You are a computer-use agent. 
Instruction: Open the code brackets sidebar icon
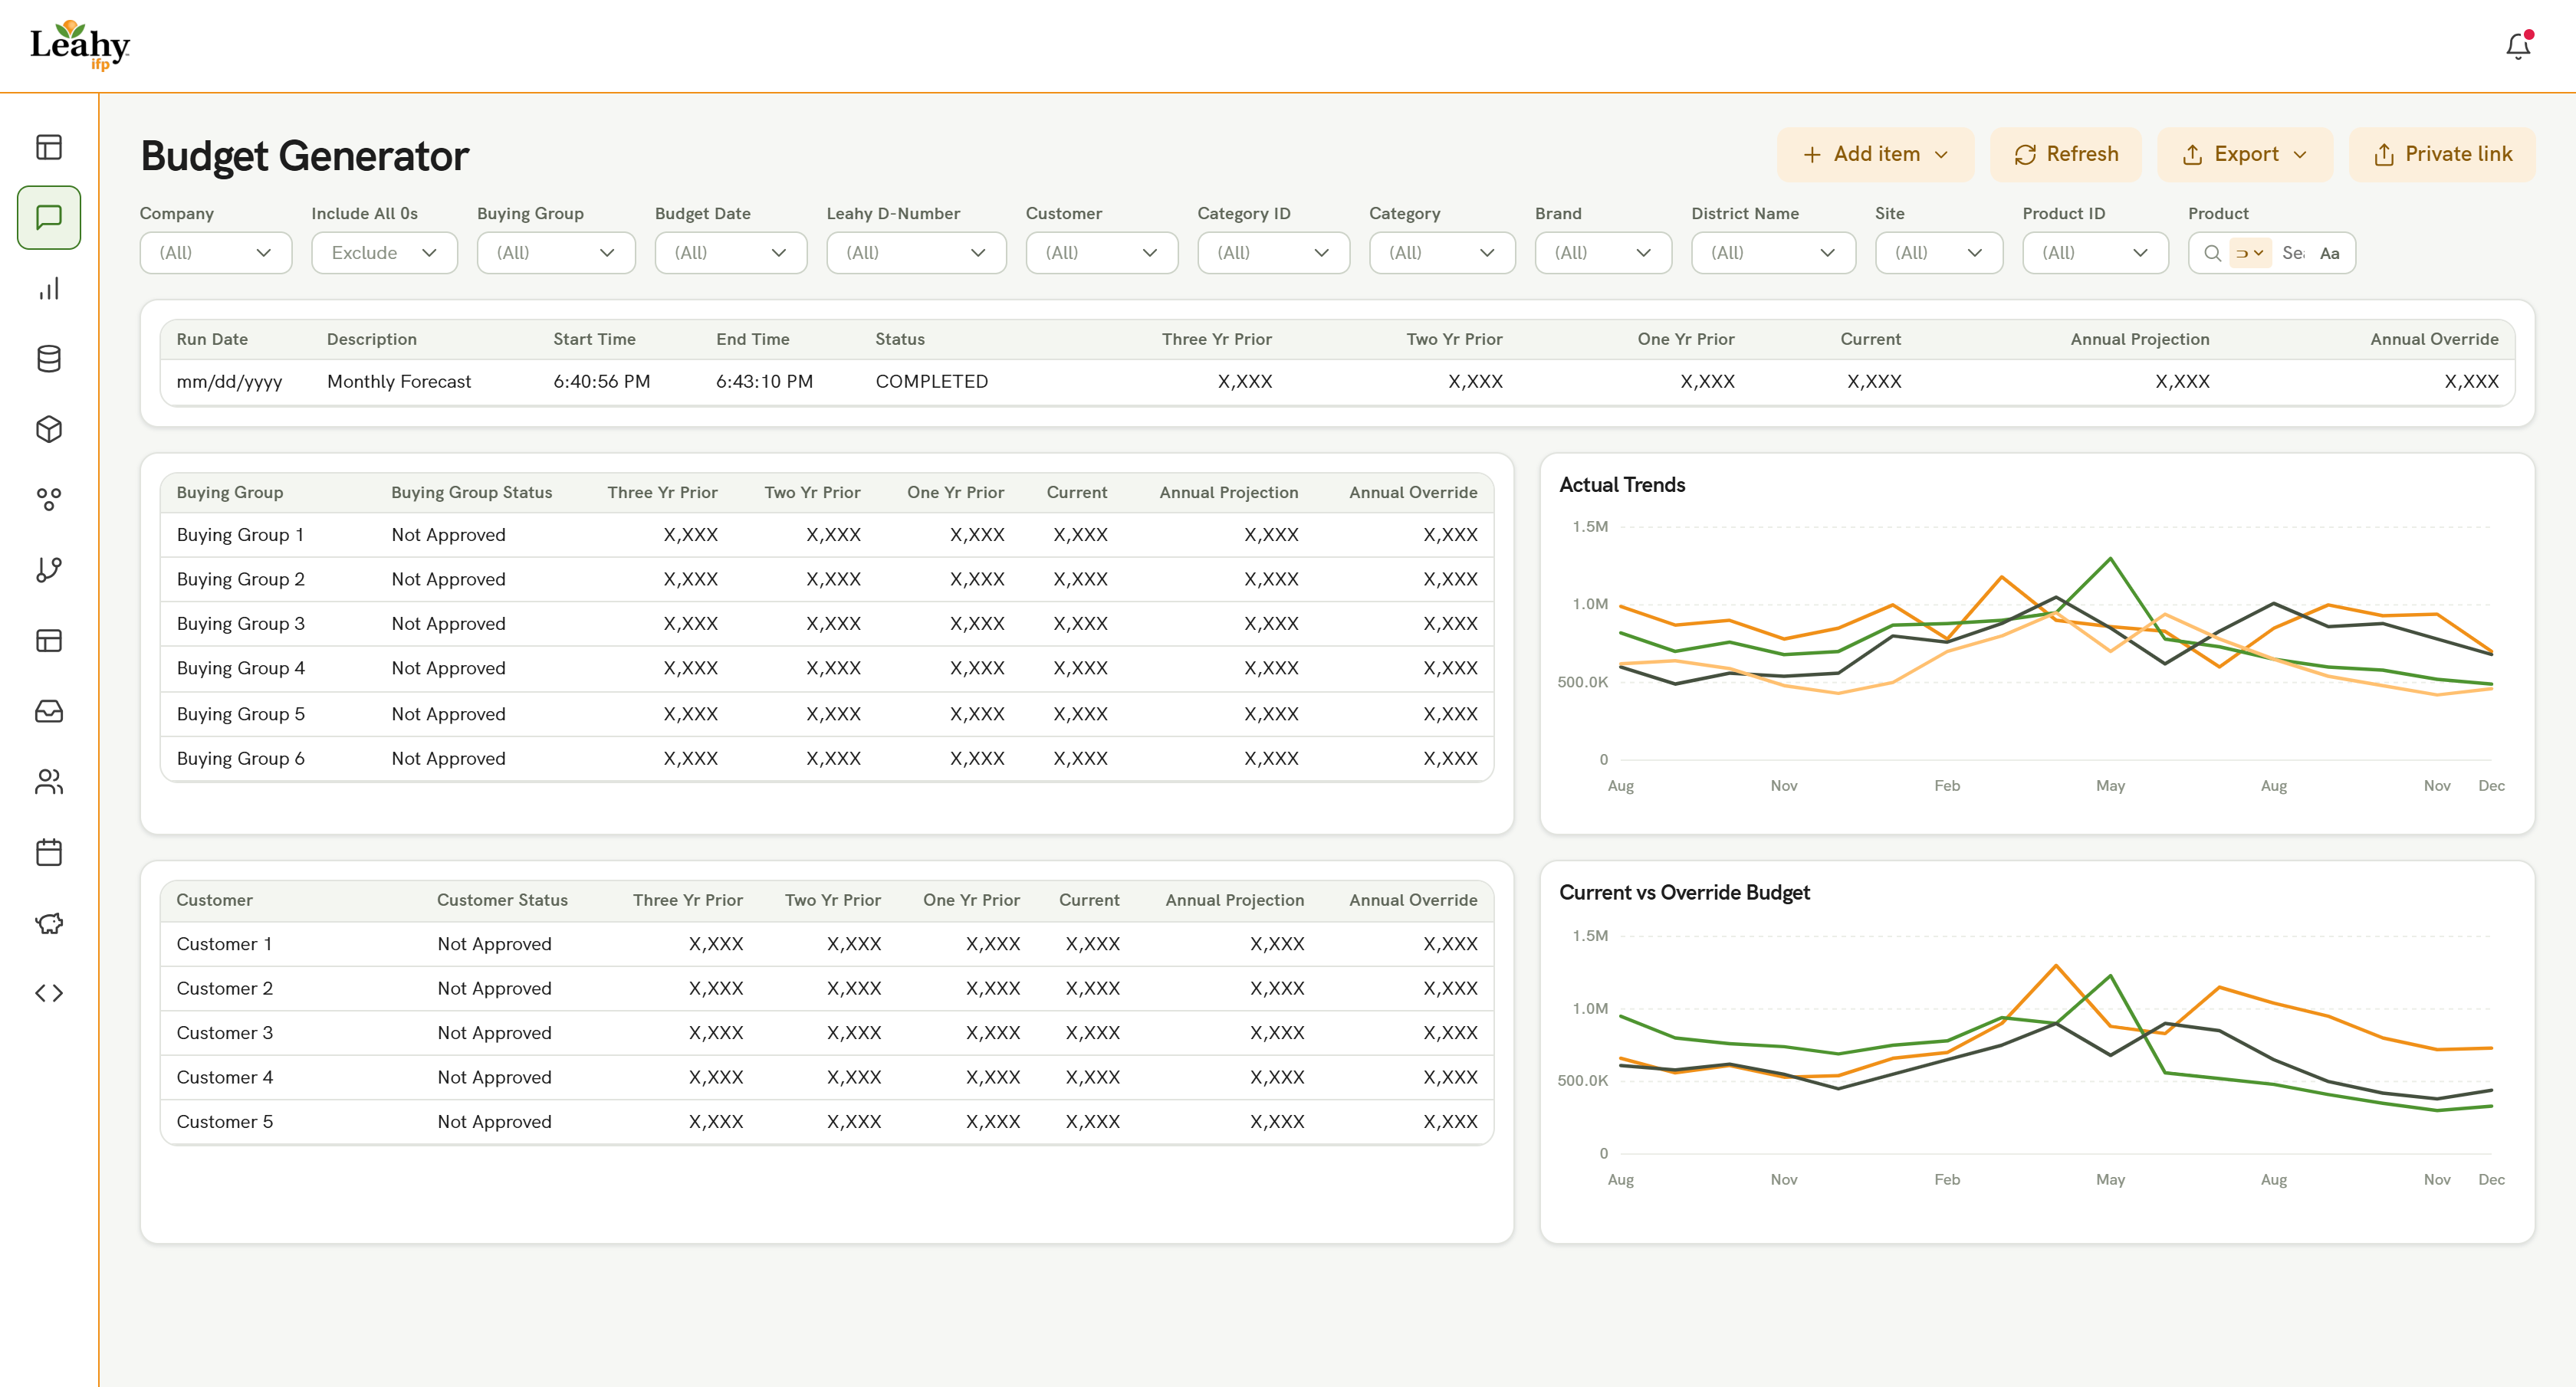49,993
